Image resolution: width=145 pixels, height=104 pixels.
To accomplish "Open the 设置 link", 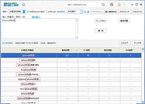I will pyautogui.click(x=87, y=12).
